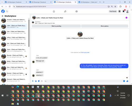The image size is (132, 106).
Task: Click the back arrow beside Marketplace
Action: [3, 16]
